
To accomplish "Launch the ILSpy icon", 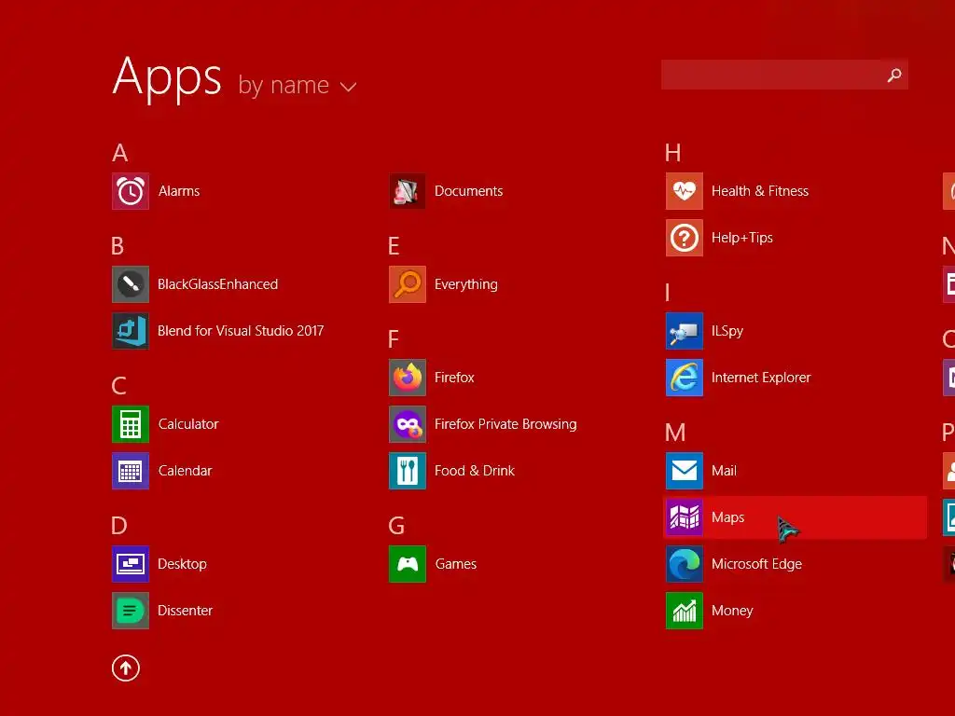I will coord(685,331).
